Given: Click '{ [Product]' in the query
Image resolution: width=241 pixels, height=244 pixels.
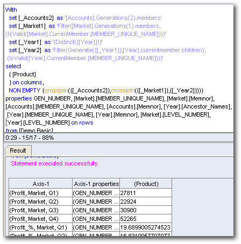Looking at the screenshot, I should (x=23, y=74).
